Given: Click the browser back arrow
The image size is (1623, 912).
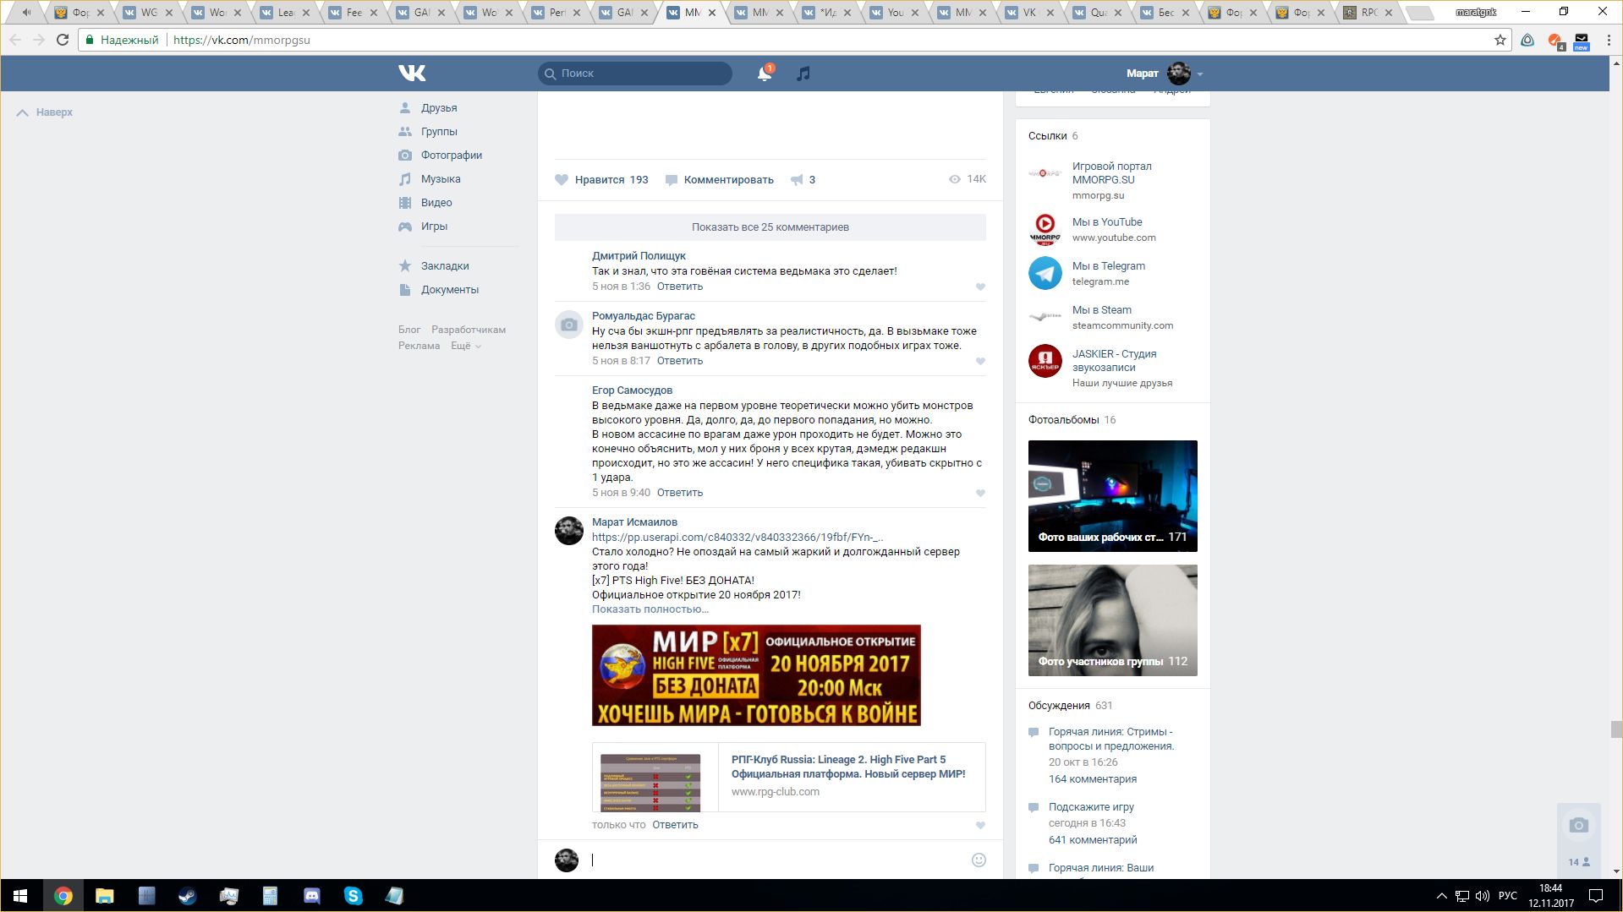Looking at the screenshot, I should pos(15,40).
